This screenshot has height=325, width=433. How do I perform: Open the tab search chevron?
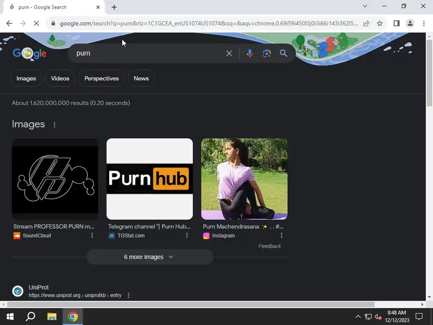[x=365, y=6]
